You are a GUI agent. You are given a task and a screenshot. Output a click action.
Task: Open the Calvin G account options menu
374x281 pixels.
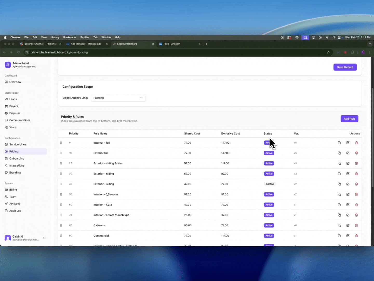point(43,238)
